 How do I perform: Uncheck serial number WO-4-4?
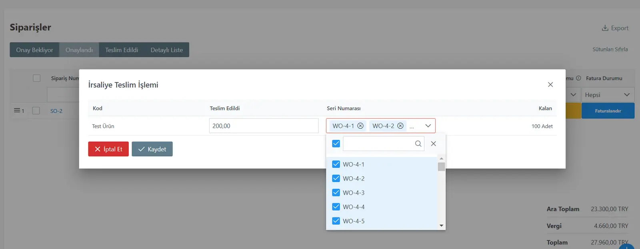[x=336, y=207]
